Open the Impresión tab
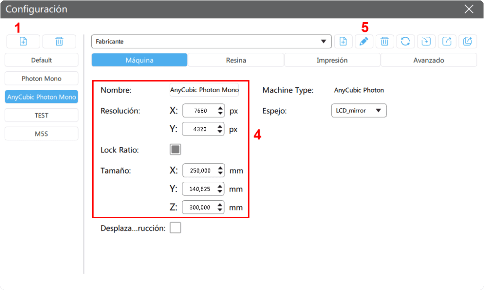The width and height of the screenshot is (484, 290). tap(332, 60)
